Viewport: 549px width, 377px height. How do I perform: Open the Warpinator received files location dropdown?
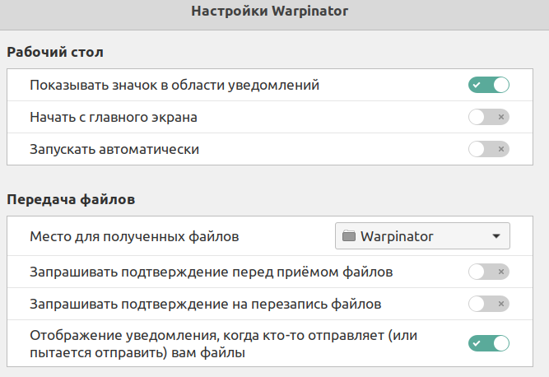(x=422, y=236)
